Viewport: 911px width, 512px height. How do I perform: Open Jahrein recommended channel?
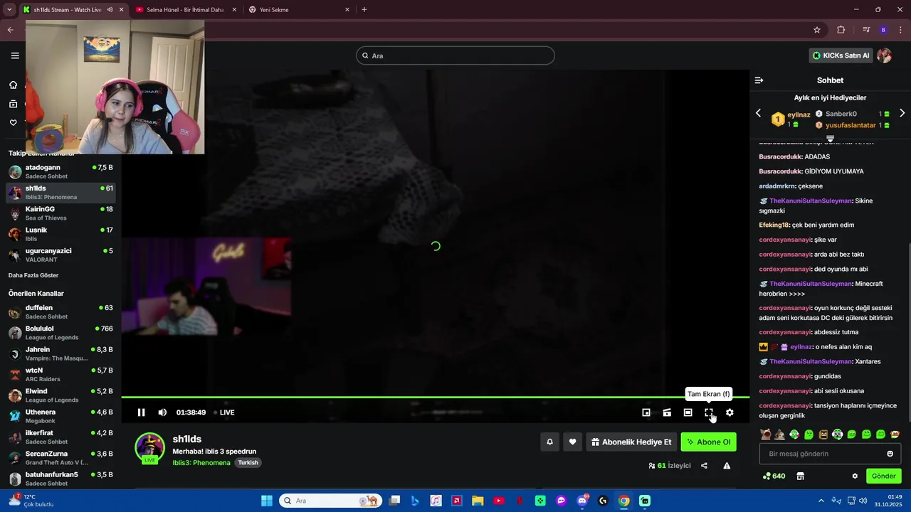coord(60,353)
